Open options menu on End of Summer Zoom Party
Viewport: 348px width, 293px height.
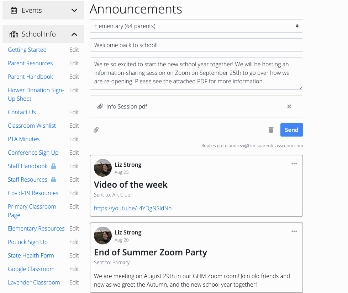click(x=294, y=231)
